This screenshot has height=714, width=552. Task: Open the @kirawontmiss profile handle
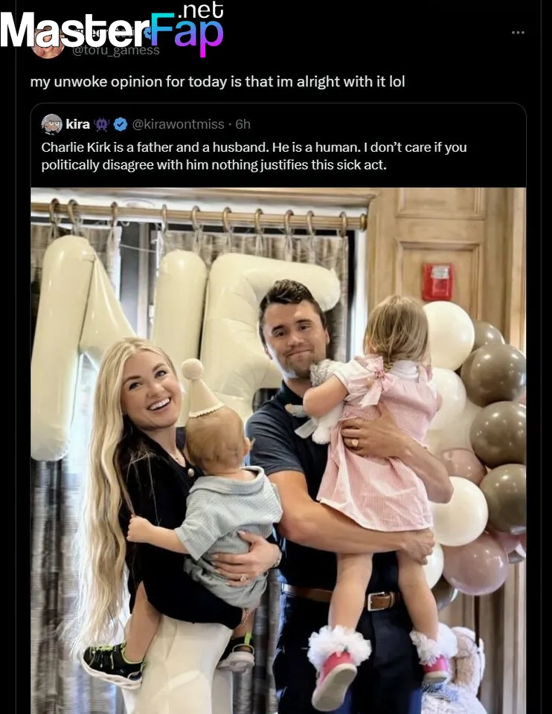click(x=179, y=124)
